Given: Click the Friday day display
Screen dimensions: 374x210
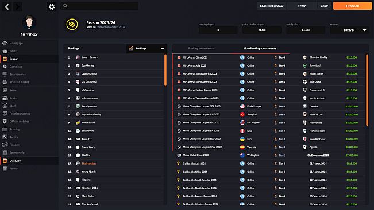Looking at the screenshot, I should coord(302,6).
